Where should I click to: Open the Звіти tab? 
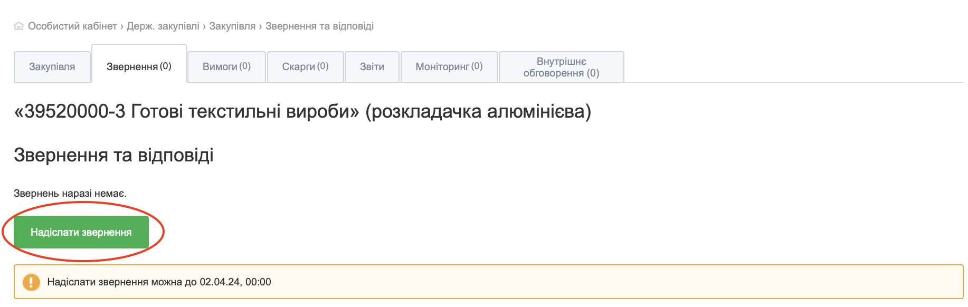tap(372, 67)
